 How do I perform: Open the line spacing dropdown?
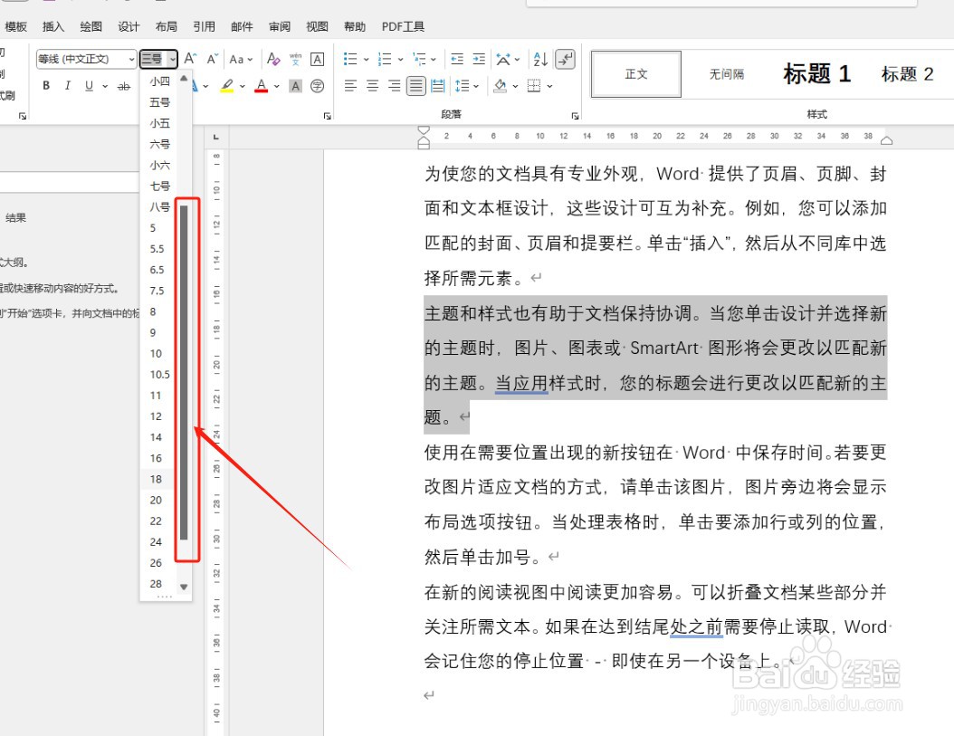465,85
